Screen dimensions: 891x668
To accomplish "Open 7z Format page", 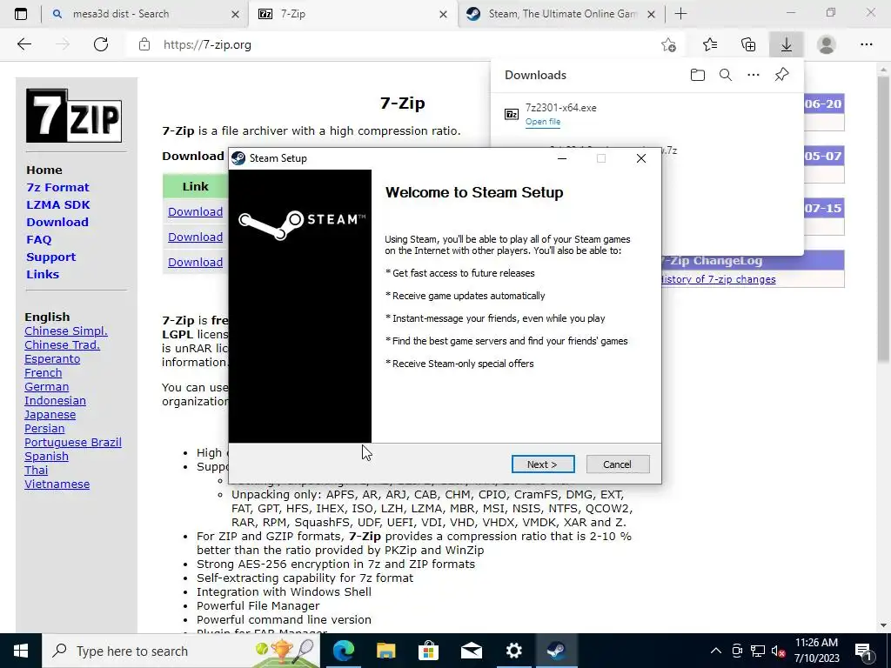I will tap(57, 188).
